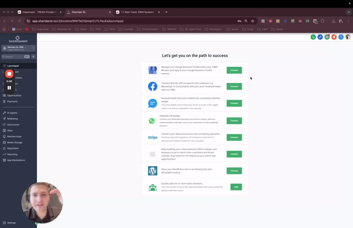Click the browser address bar URL
The image size is (353, 228).
point(78,21)
